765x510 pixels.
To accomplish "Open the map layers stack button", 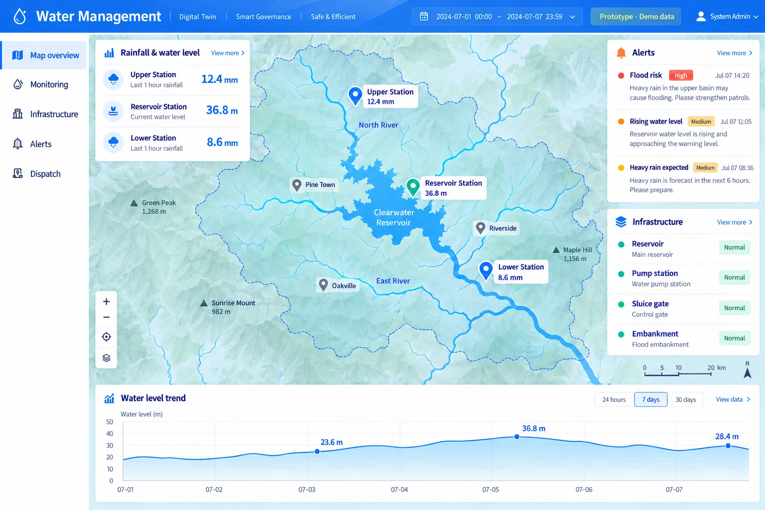I will tap(106, 358).
